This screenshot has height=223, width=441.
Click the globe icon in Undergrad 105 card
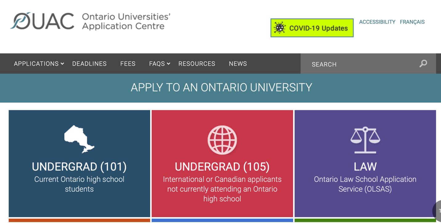point(222,140)
